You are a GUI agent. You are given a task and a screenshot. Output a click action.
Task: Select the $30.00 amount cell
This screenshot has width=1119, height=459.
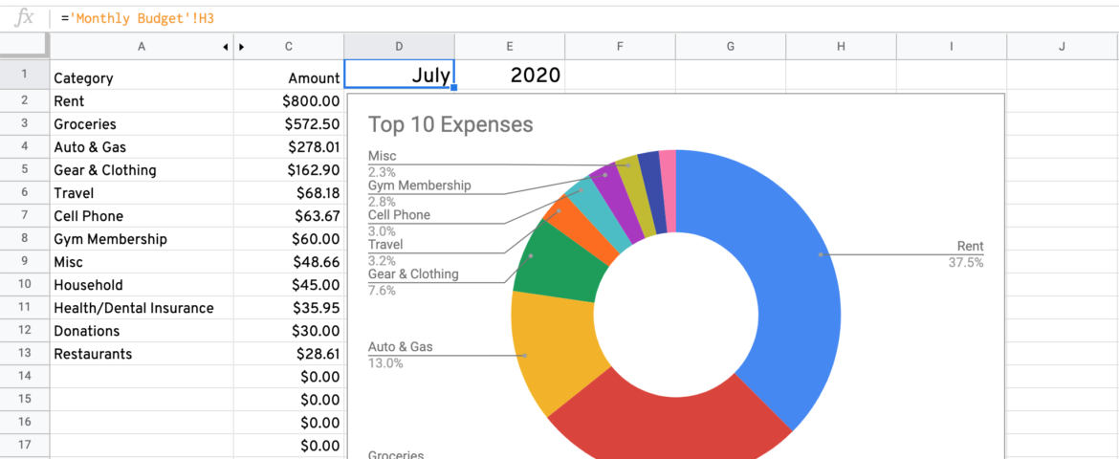pos(288,331)
